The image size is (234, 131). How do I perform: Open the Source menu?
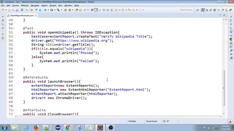point(15,5)
